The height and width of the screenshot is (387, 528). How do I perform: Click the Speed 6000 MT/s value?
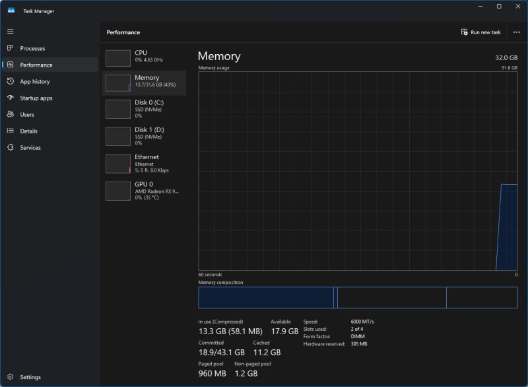tap(362, 322)
